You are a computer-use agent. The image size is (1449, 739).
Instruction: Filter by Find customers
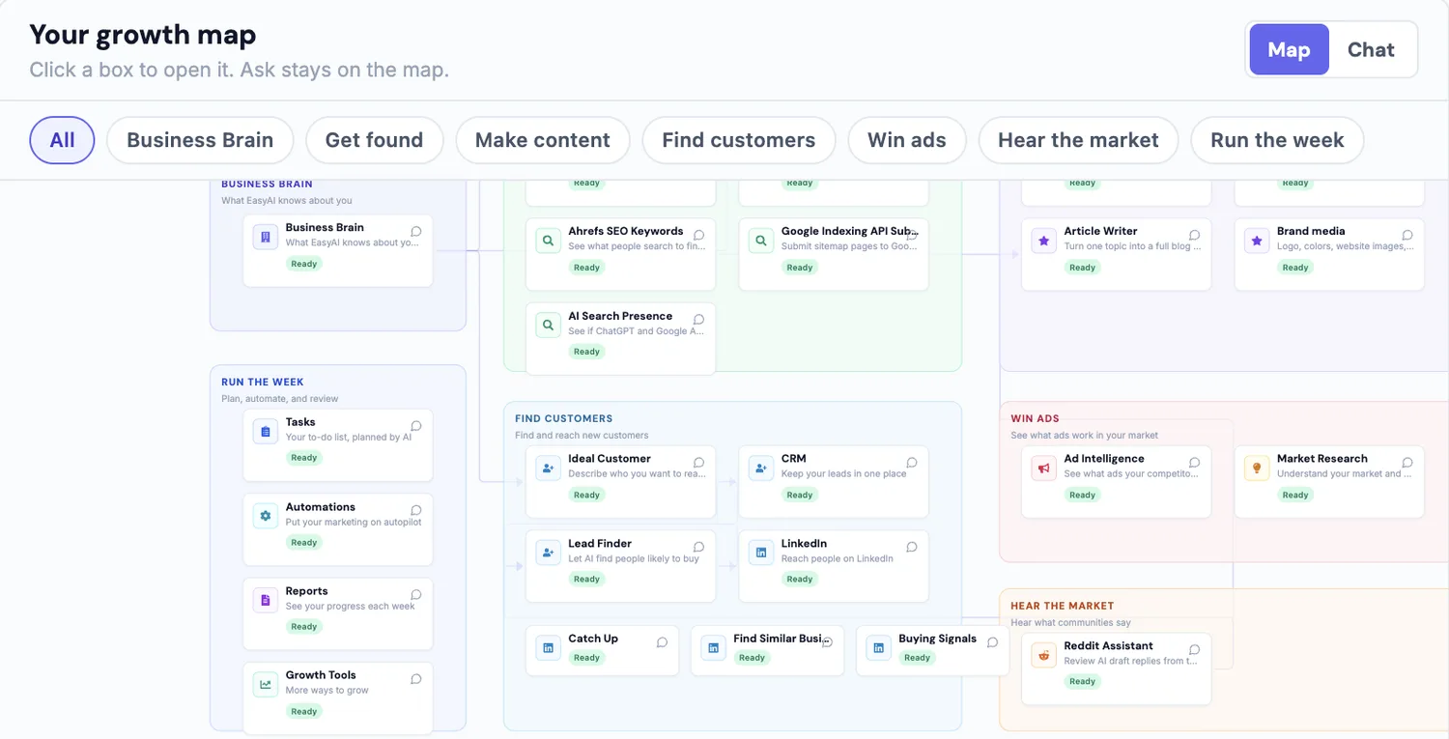[739, 140]
